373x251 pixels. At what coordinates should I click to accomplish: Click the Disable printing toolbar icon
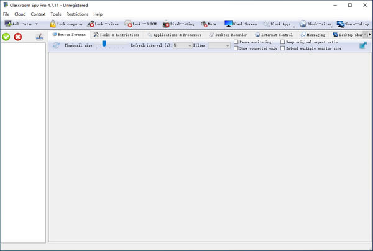coord(166,24)
